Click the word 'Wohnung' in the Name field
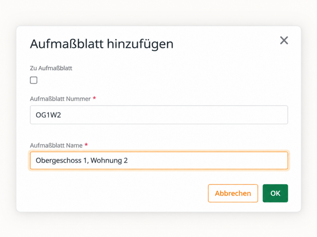Screen dimensions: 317x237 click(106, 160)
